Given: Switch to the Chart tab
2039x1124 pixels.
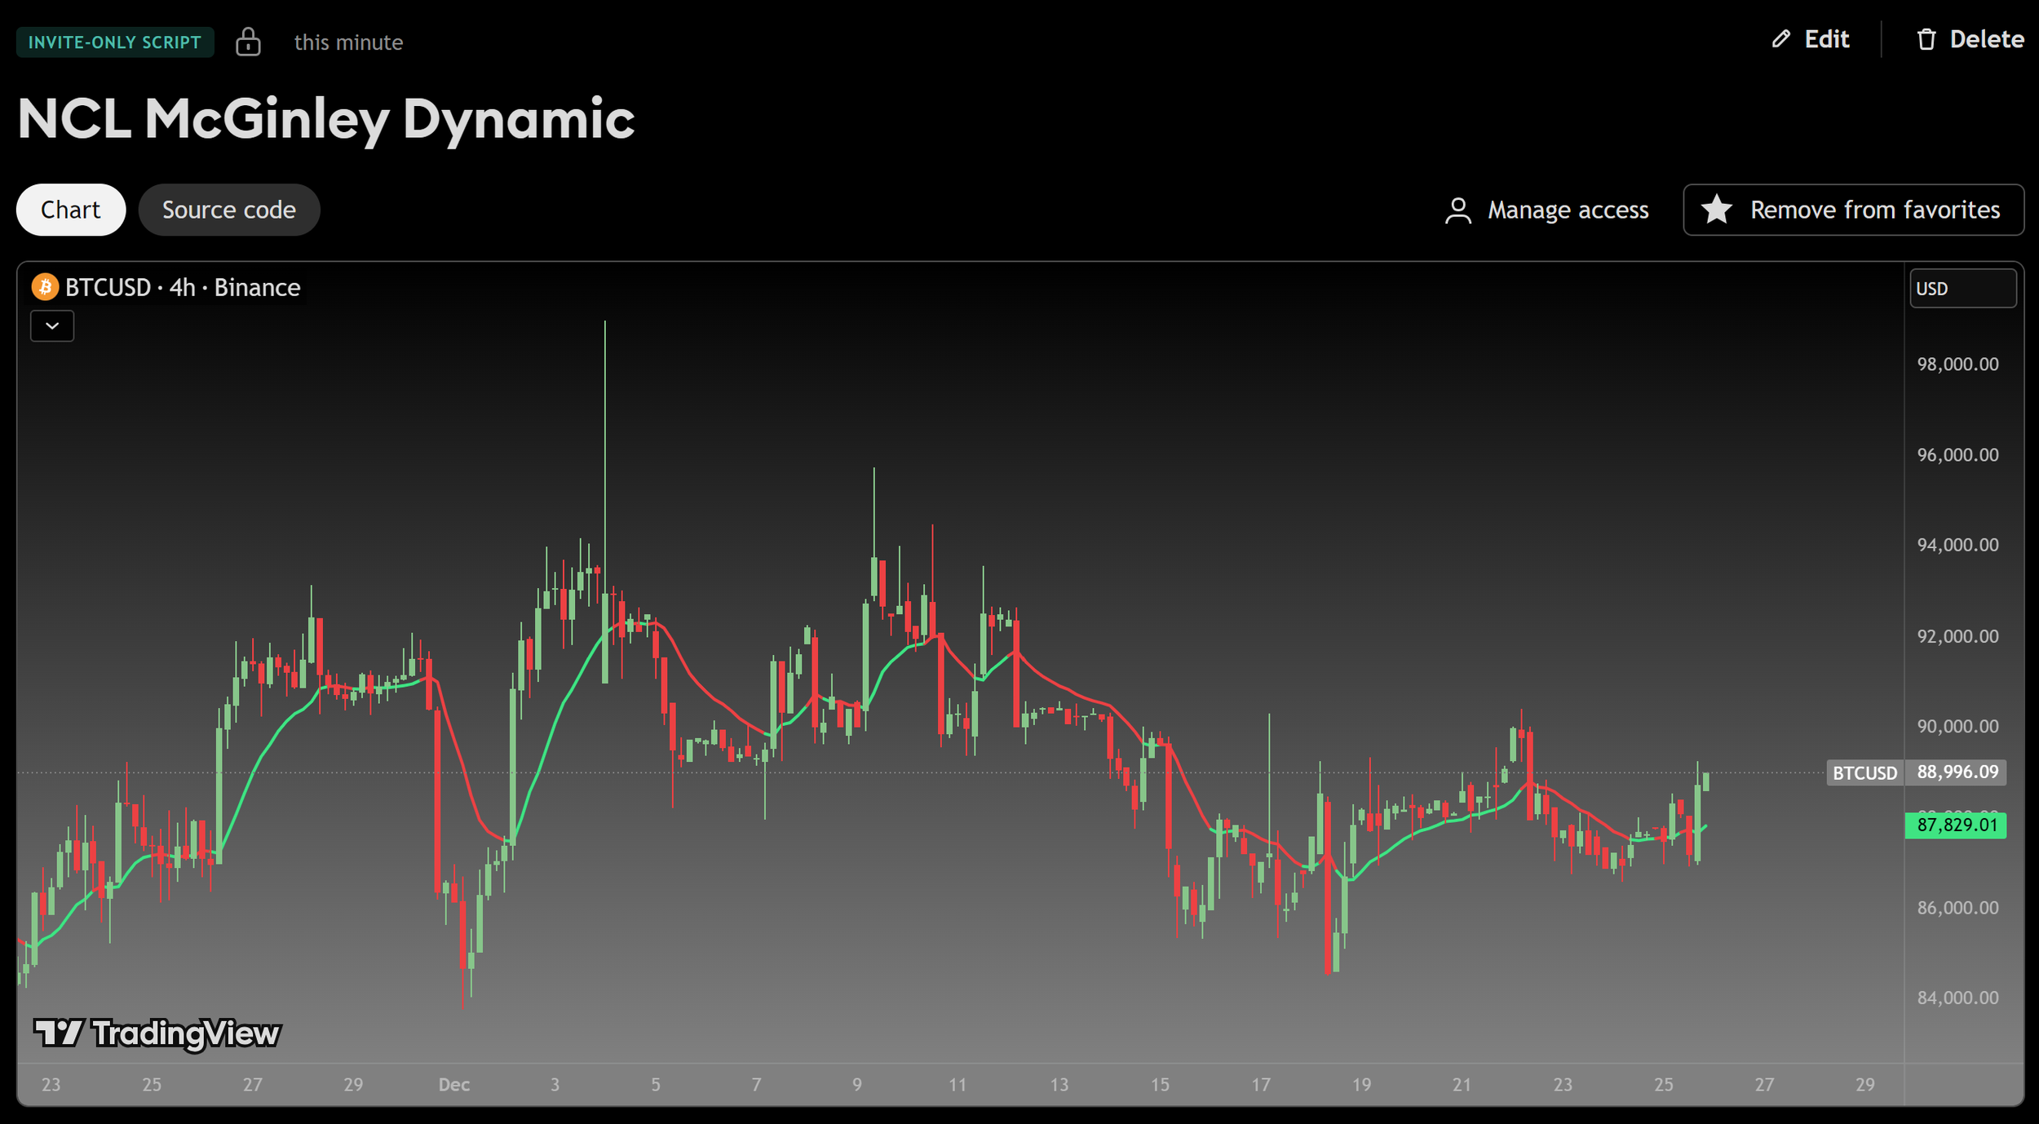Looking at the screenshot, I should pyautogui.click(x=71, y=210).
